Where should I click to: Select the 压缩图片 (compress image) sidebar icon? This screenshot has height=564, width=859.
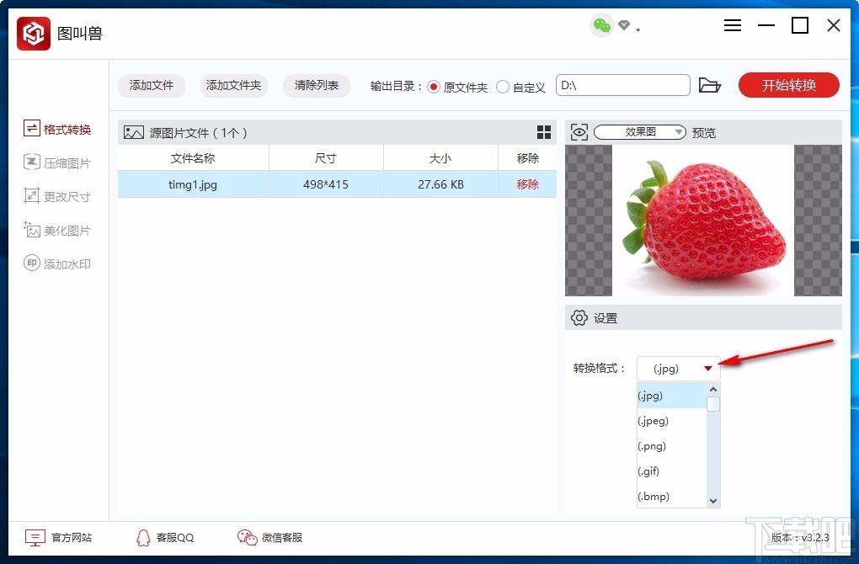pyautogui.click(x=57, y=162)
